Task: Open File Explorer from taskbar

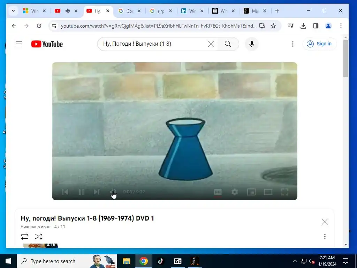Action: pyautogui.click(x=126, y=261)
